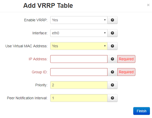The height and width of the screenshot is (118, 152).
Task: Click help icon beside Interface dropdown
Action: tap(112, 33)
